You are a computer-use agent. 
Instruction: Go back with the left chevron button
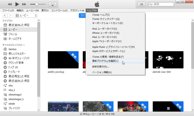[x=5, y=15]
